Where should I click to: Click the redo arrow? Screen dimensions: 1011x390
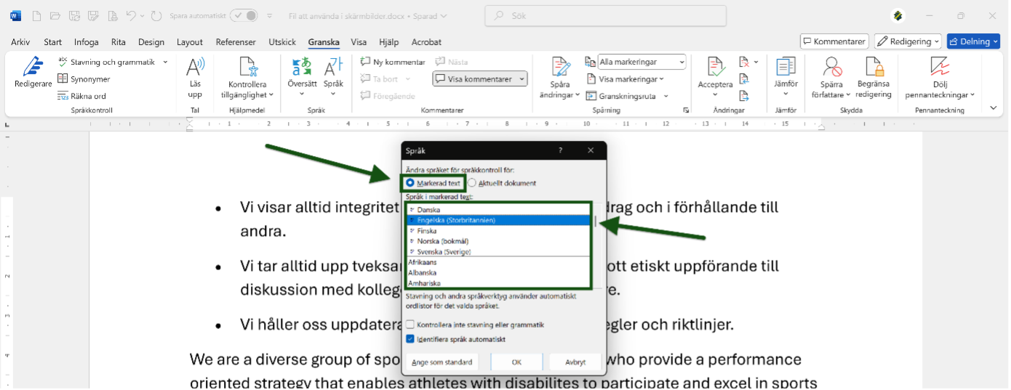click(x=155, y=15)
